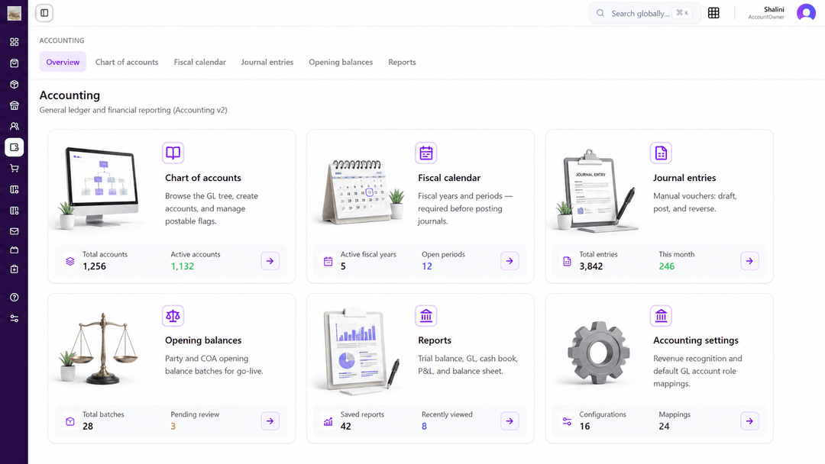Open the help question mark icon
Screen dimensions: 825x464
pyautogui.click(x=15, y=298)
